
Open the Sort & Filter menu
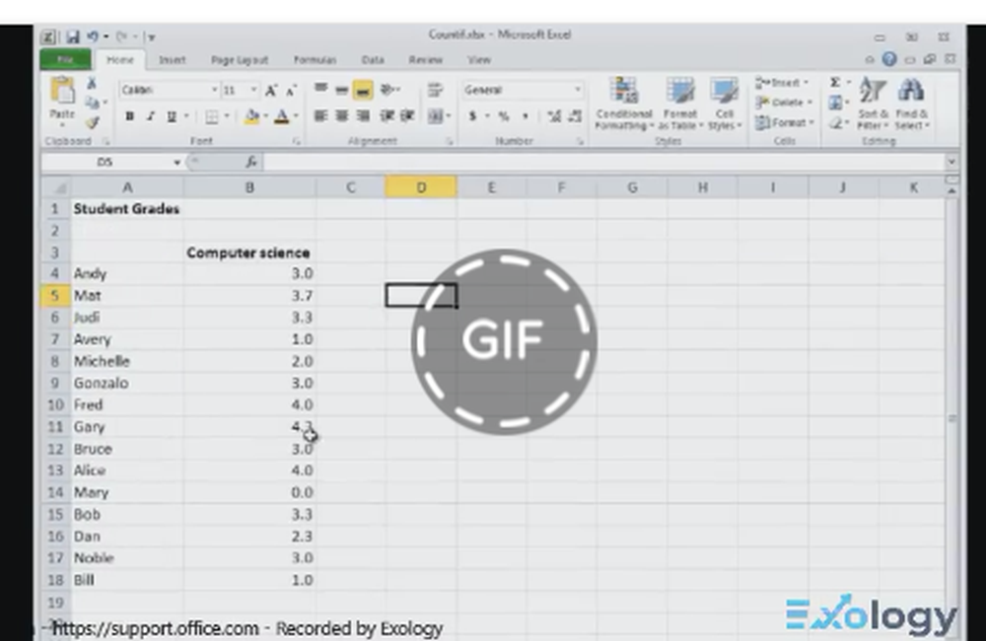point(873,104)
